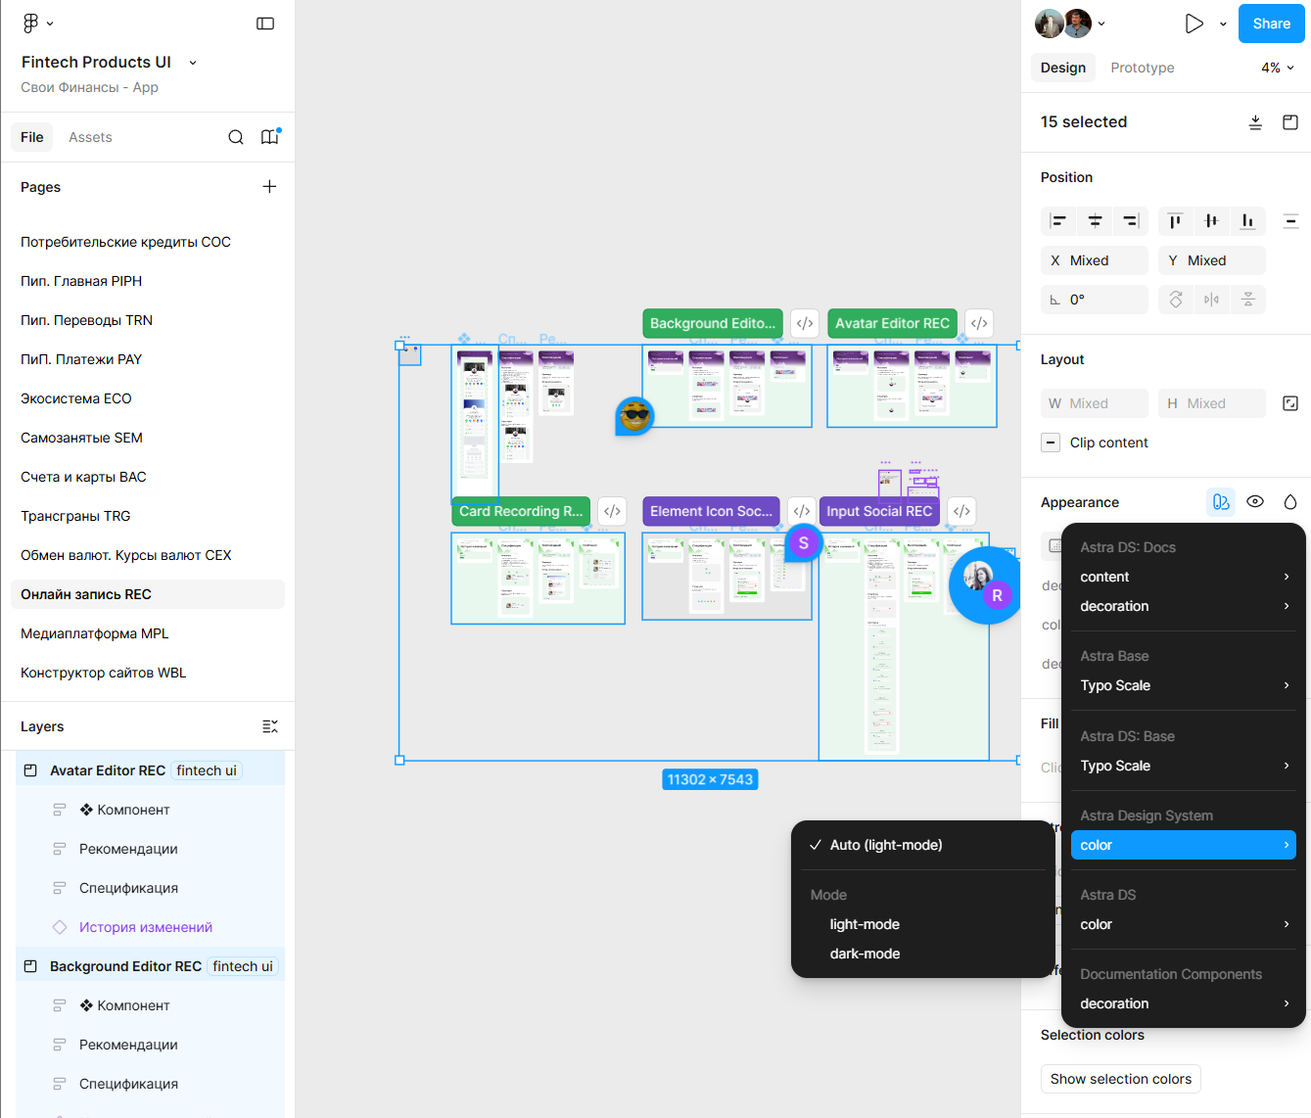Click the Share button
Screen dimensions: 1311x1118
pos(1271,23)
